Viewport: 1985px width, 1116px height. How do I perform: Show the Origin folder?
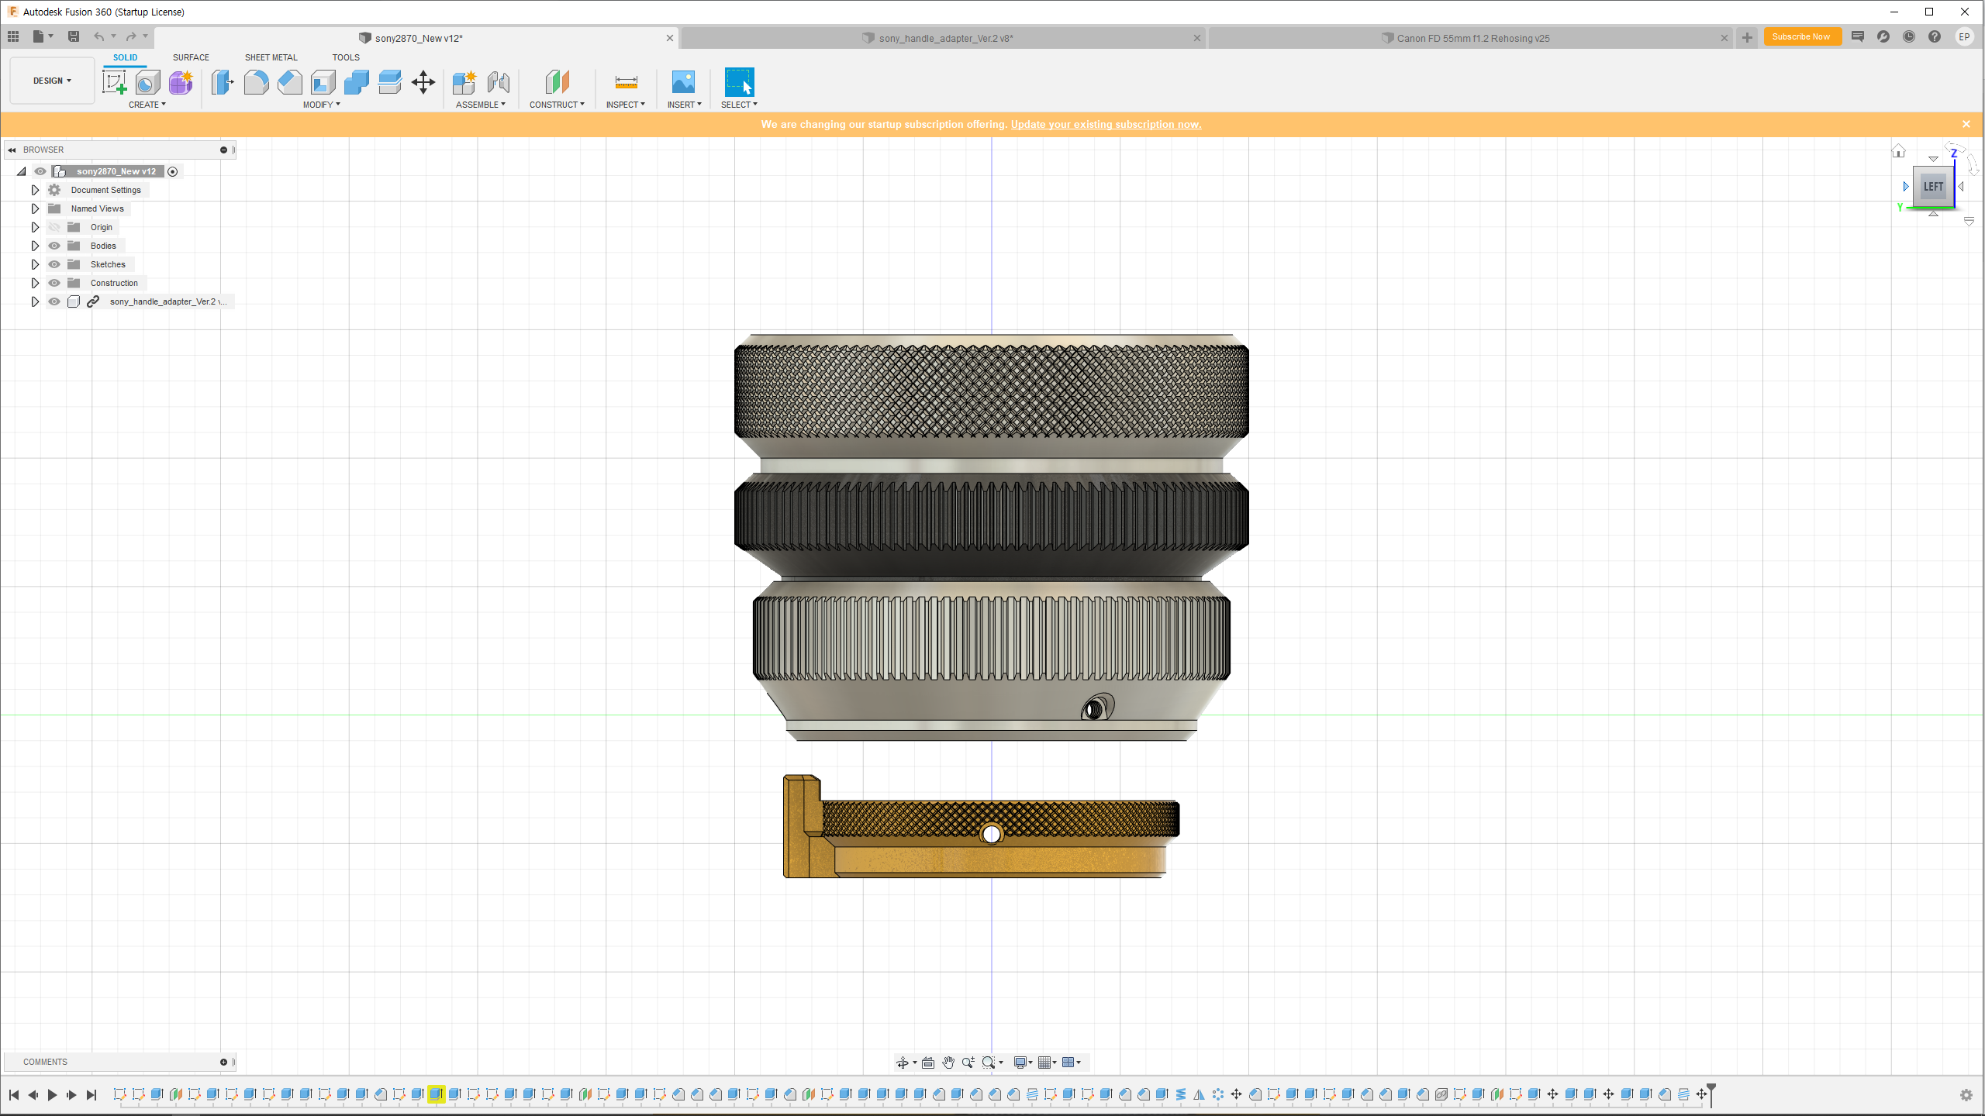(54, 227)
